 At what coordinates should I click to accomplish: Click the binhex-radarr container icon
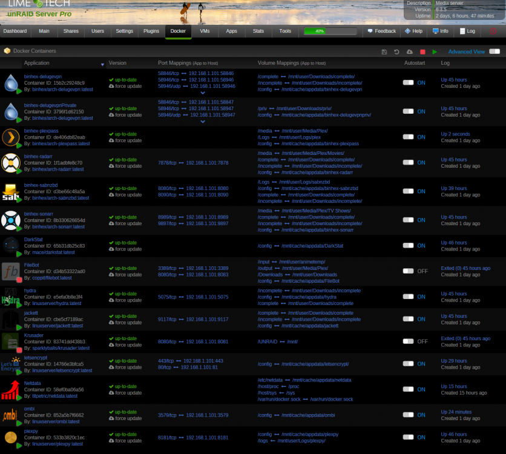pos(11,163)
